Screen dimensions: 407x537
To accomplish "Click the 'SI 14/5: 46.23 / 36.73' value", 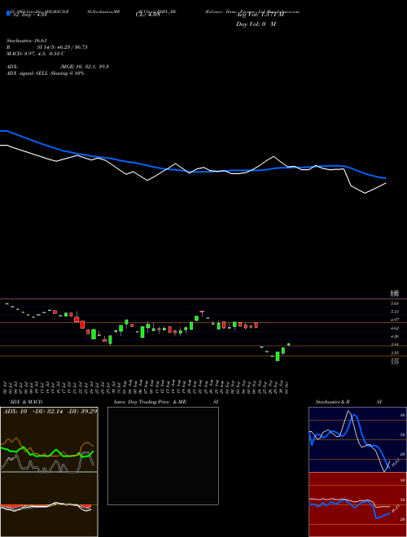I will [x=63, y=47].
